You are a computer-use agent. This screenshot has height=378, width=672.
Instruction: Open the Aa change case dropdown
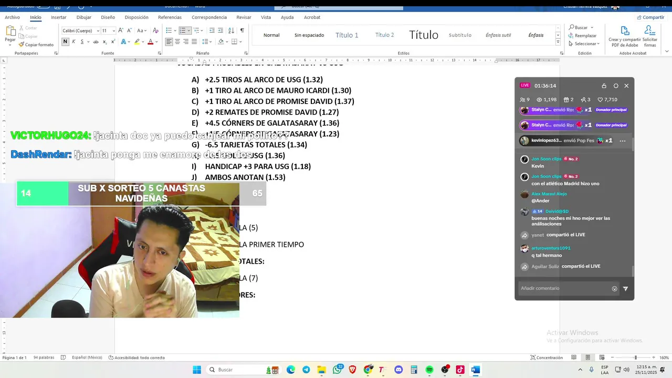pyautogui.click(x=142, y=30)
